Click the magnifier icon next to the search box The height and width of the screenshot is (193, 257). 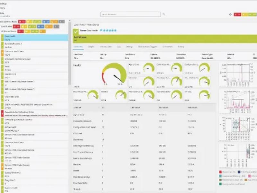[x=164, y=14]
